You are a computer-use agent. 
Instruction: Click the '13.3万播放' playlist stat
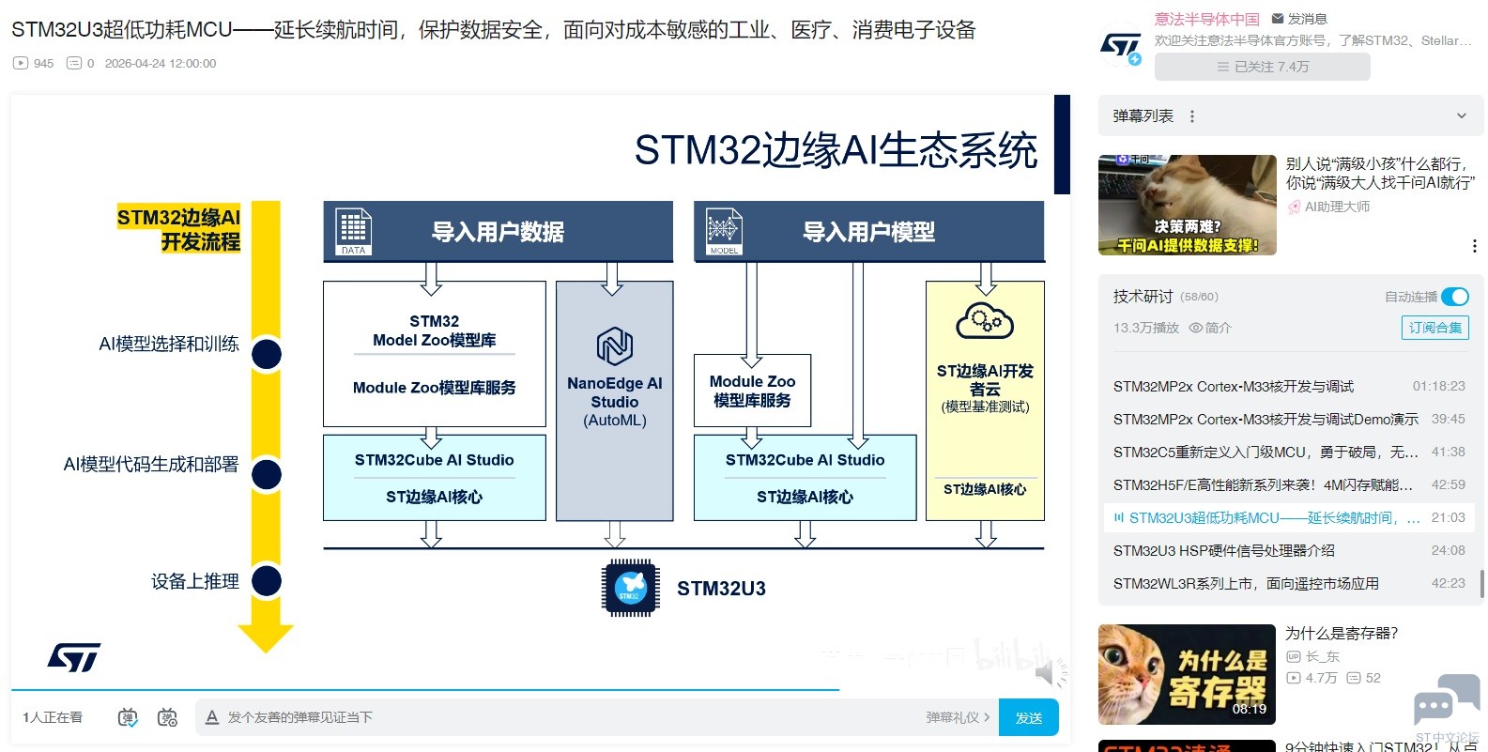[x=1146, y=328]
